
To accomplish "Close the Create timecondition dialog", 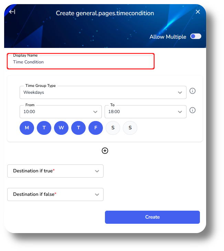I will 198,12.
